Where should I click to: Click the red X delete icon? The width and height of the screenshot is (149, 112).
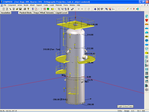point(134,9)
